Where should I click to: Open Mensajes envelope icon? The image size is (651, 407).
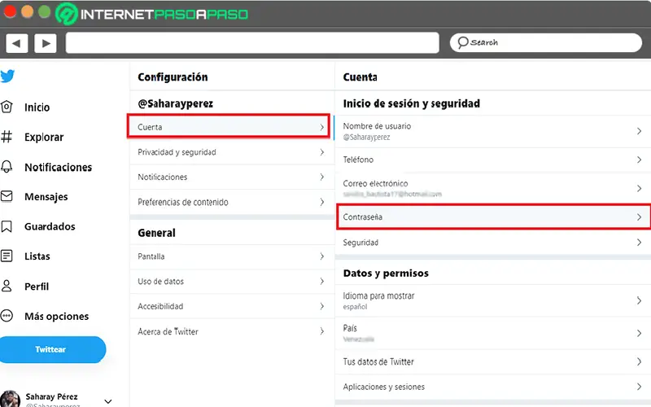click(7, 197)
